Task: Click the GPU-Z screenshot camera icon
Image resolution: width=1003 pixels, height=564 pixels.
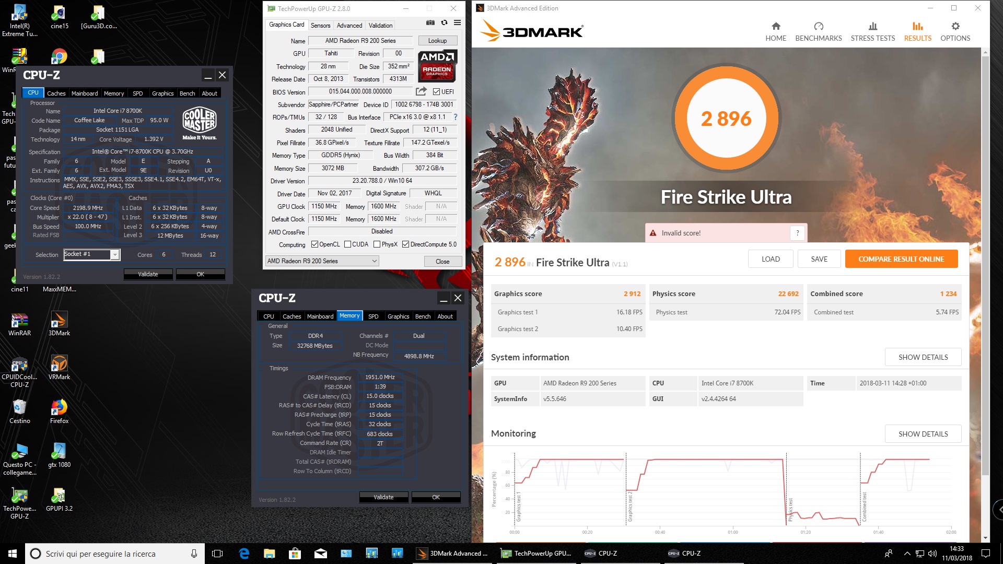Action: [430, 23]
